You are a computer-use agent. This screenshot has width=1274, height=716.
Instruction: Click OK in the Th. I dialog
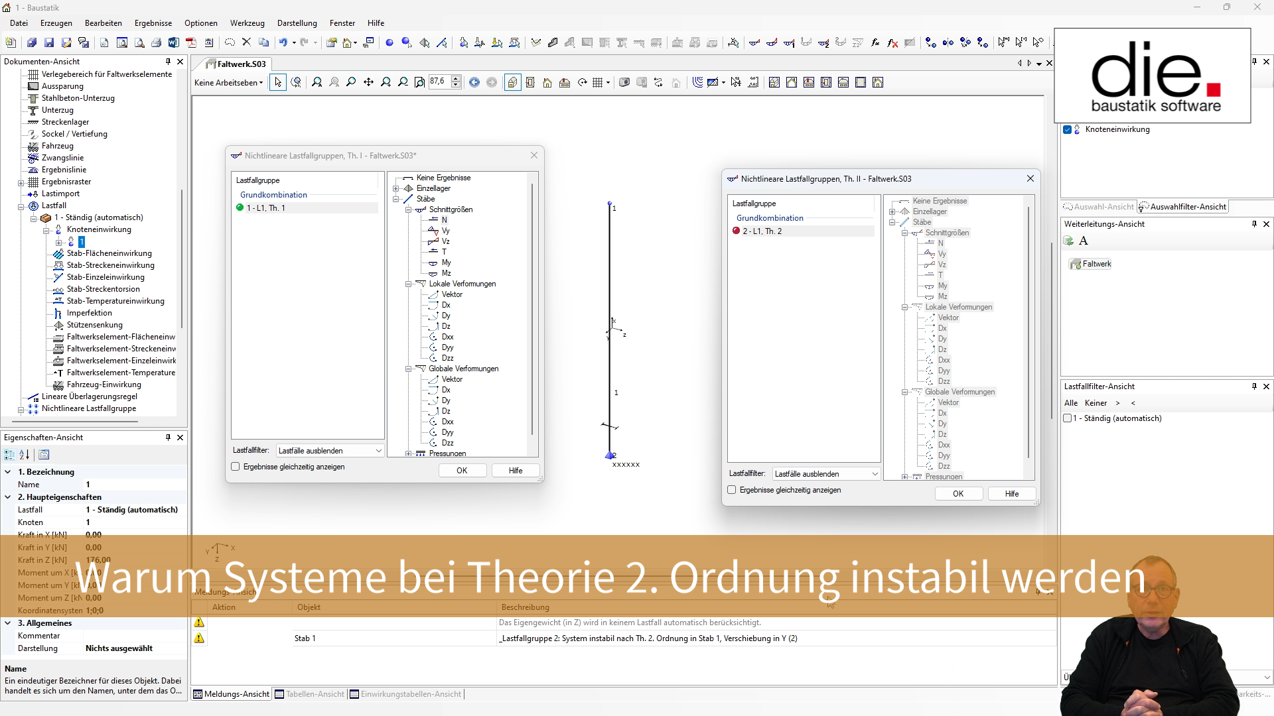(x=462, y=471)
